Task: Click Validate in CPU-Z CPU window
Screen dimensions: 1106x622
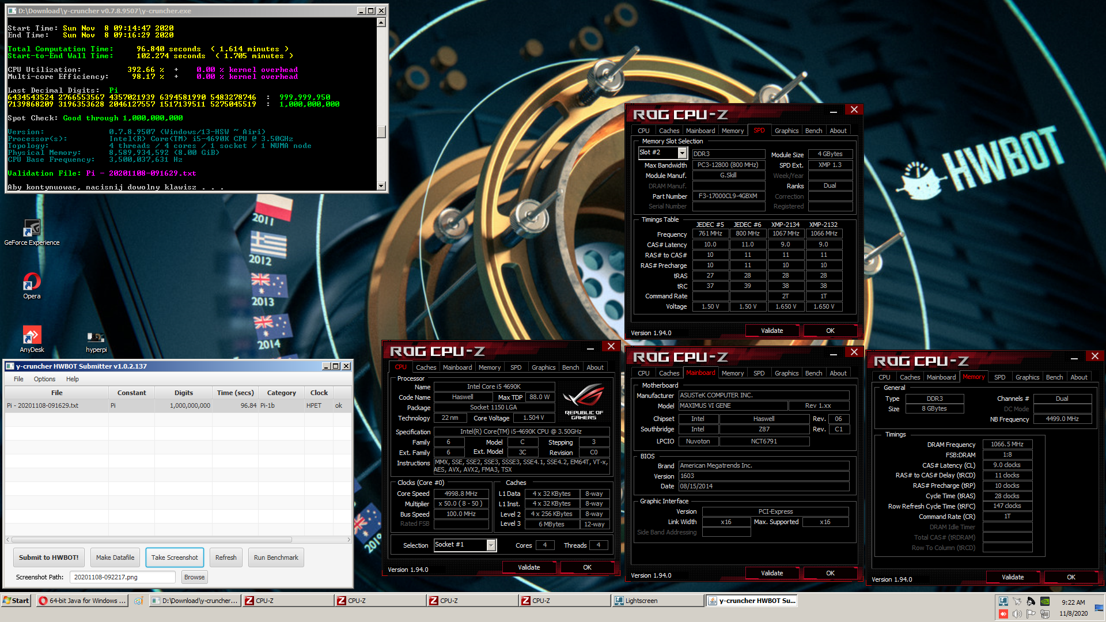Action: pyautogui.click(x=529, y=567)
